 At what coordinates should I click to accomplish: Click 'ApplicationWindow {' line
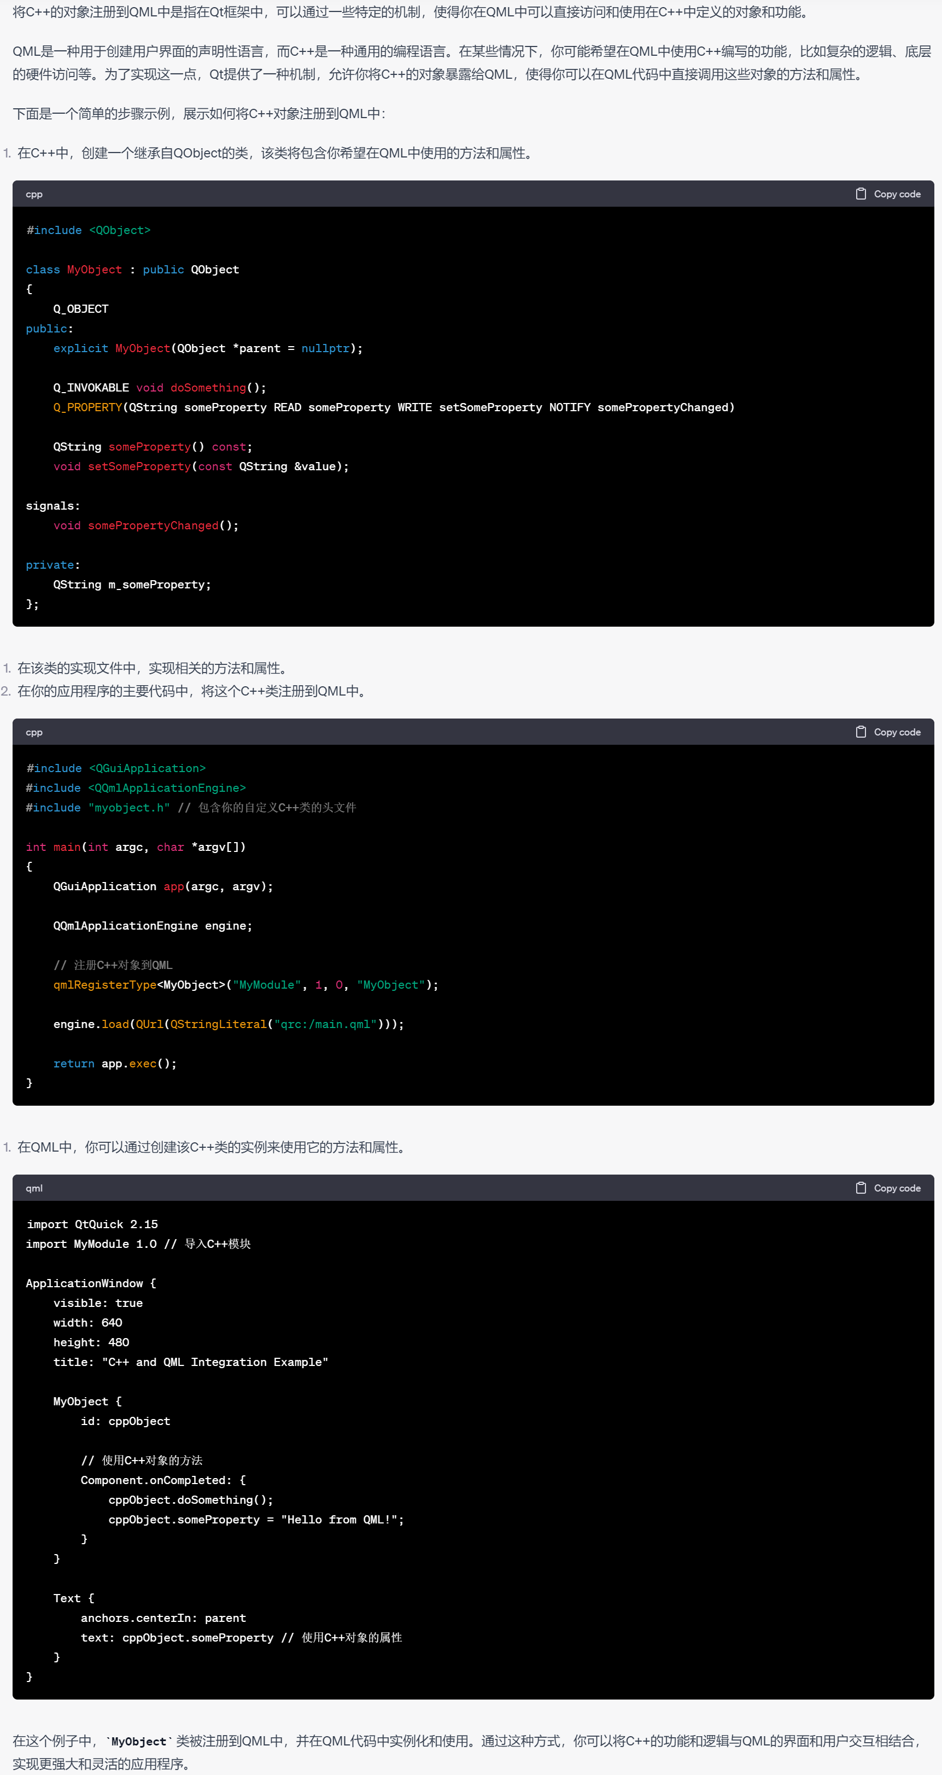[x=91, y=1283]
